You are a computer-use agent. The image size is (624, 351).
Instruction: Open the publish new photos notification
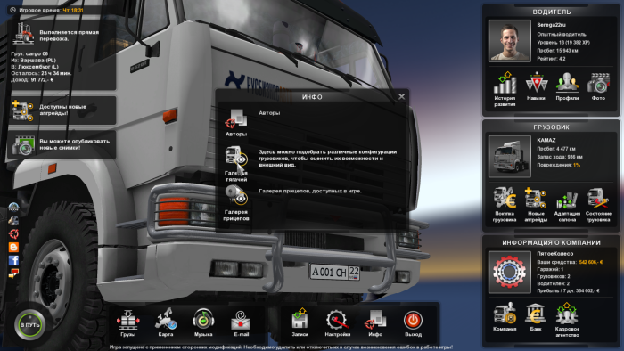point(62,144)
